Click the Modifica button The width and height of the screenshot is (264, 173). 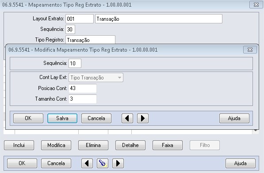(x=56, y=145)
